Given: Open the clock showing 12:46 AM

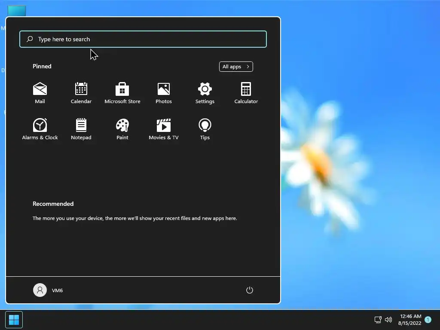Looking at the screenshot, I should (x=409, y=320).
